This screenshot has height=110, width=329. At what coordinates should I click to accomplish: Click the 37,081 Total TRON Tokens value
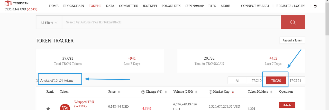click(68, 58)
